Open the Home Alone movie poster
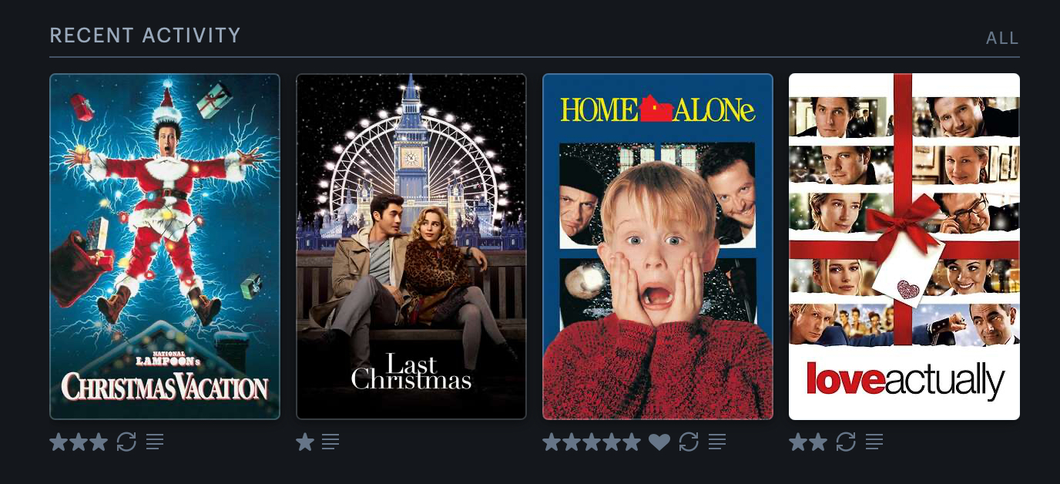This screenshot has height=484, width=1060. [x=658, y=247]
